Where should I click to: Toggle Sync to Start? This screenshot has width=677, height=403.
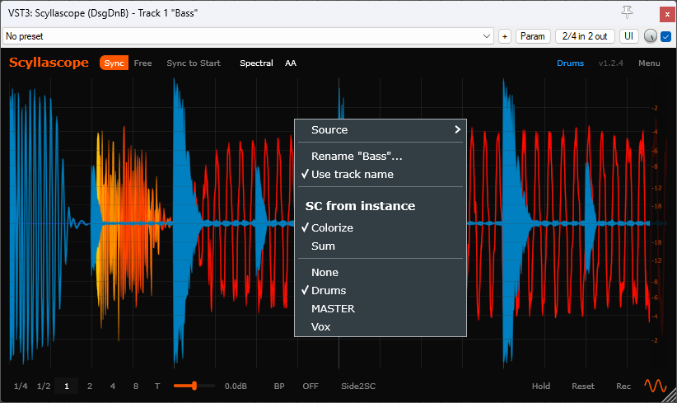(194, 63)
